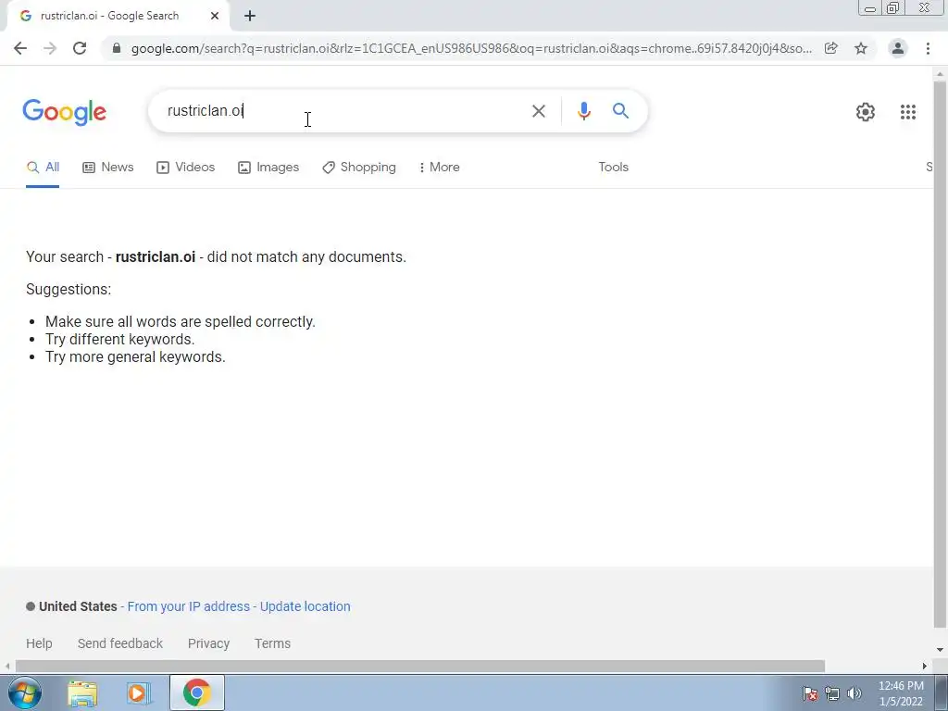Open File Explorer from the taskbar
The image size is (948, 711).
click(82, 692)
